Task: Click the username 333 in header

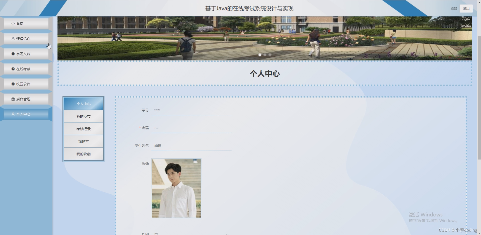Action: (454, 9)
